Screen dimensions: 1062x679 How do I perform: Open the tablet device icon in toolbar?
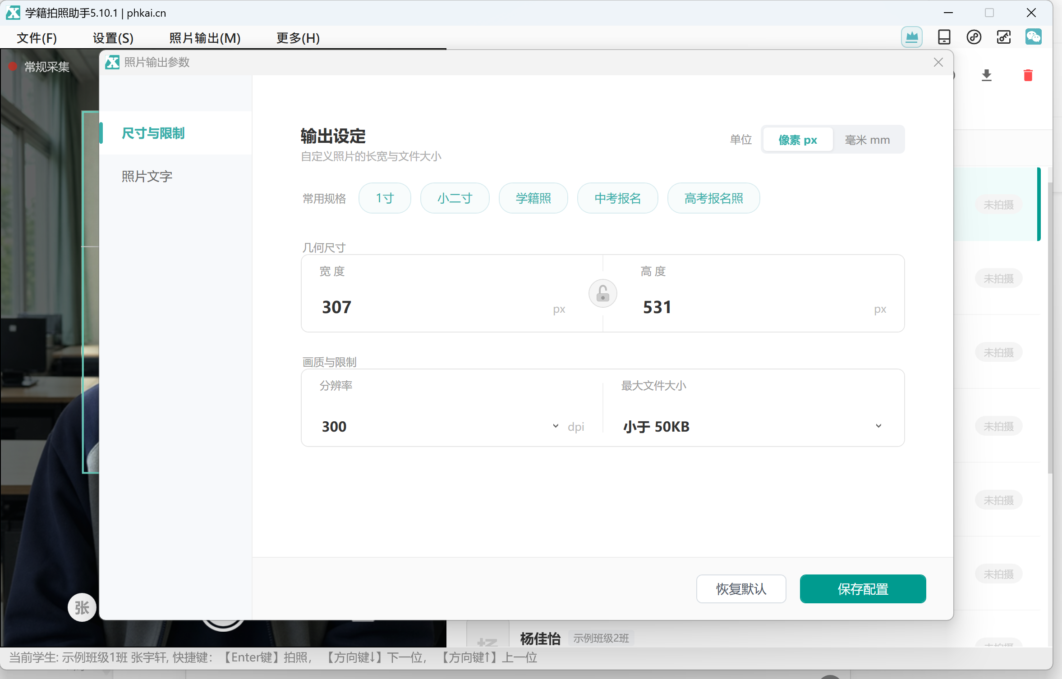pyautogui.click(x=944, y=37)
